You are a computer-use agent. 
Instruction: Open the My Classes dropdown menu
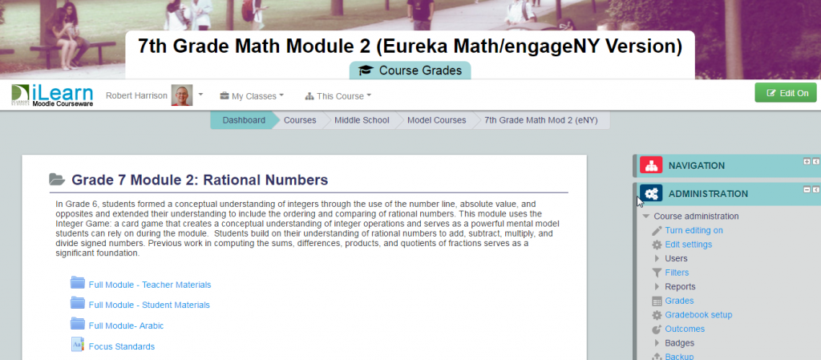[x=252, y=96]
